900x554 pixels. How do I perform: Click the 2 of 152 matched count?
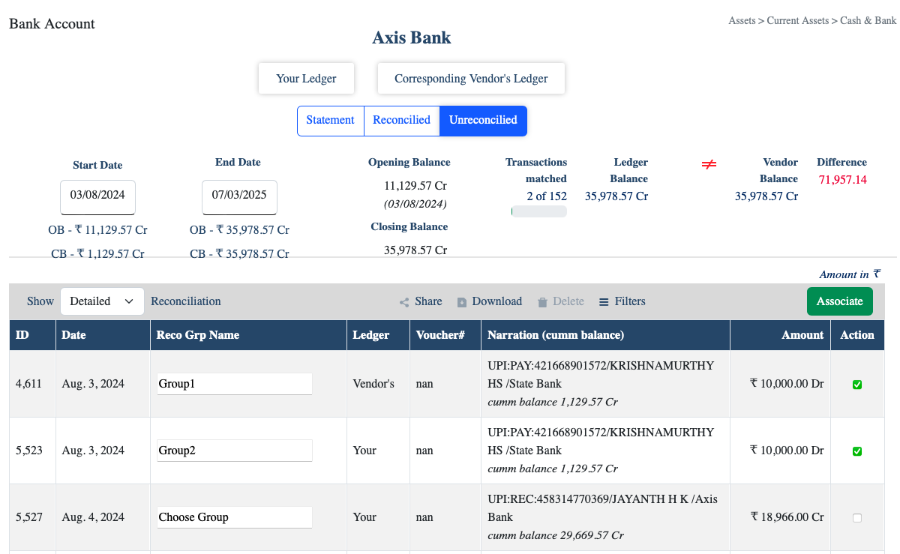point(547,196)
